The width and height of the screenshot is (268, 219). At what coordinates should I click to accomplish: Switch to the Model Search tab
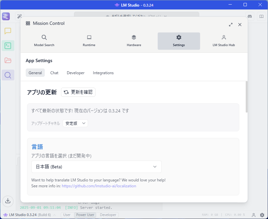point(44,41)
